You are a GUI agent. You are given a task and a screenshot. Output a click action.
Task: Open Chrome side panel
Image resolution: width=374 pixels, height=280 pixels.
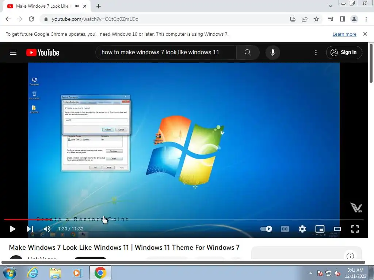[343, 19]
